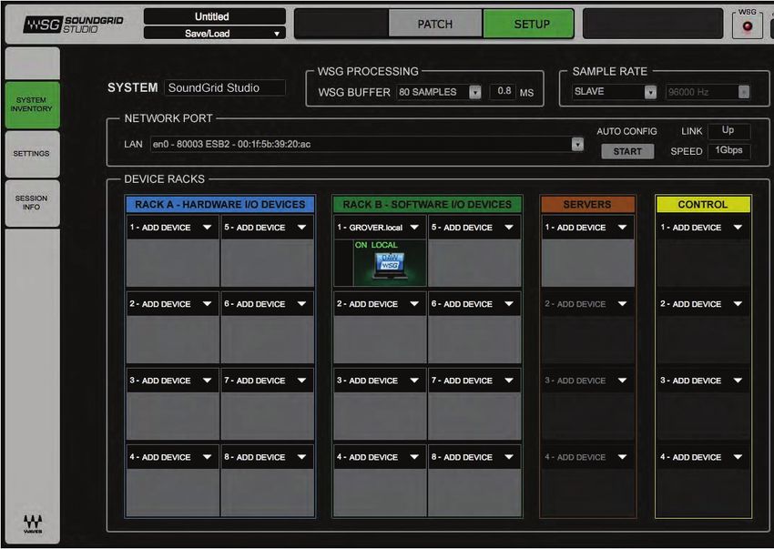
Task: Click the Rack A Hardware I/O Devices header
Action: [220, 204]
